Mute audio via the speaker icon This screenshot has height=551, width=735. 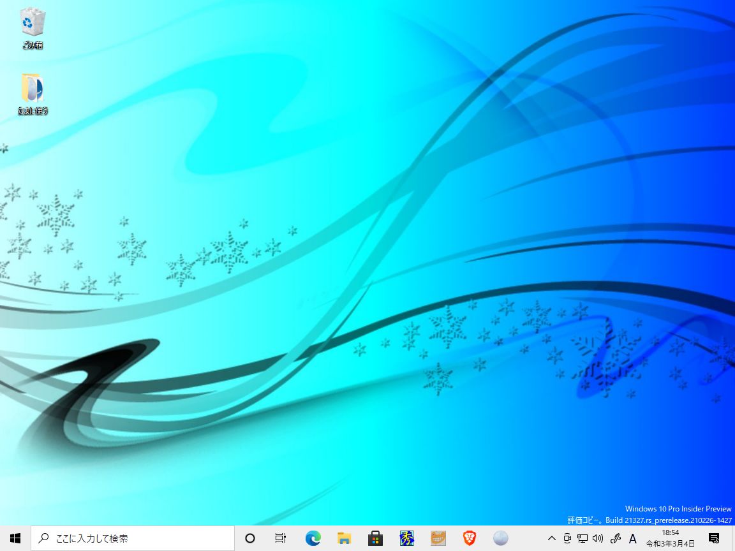click(x=597, y=538)
